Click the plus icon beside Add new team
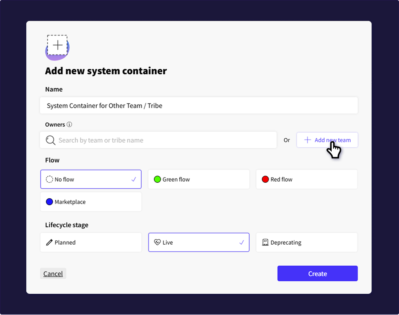Viewport: 399px width, 315px height. (307, 140)
